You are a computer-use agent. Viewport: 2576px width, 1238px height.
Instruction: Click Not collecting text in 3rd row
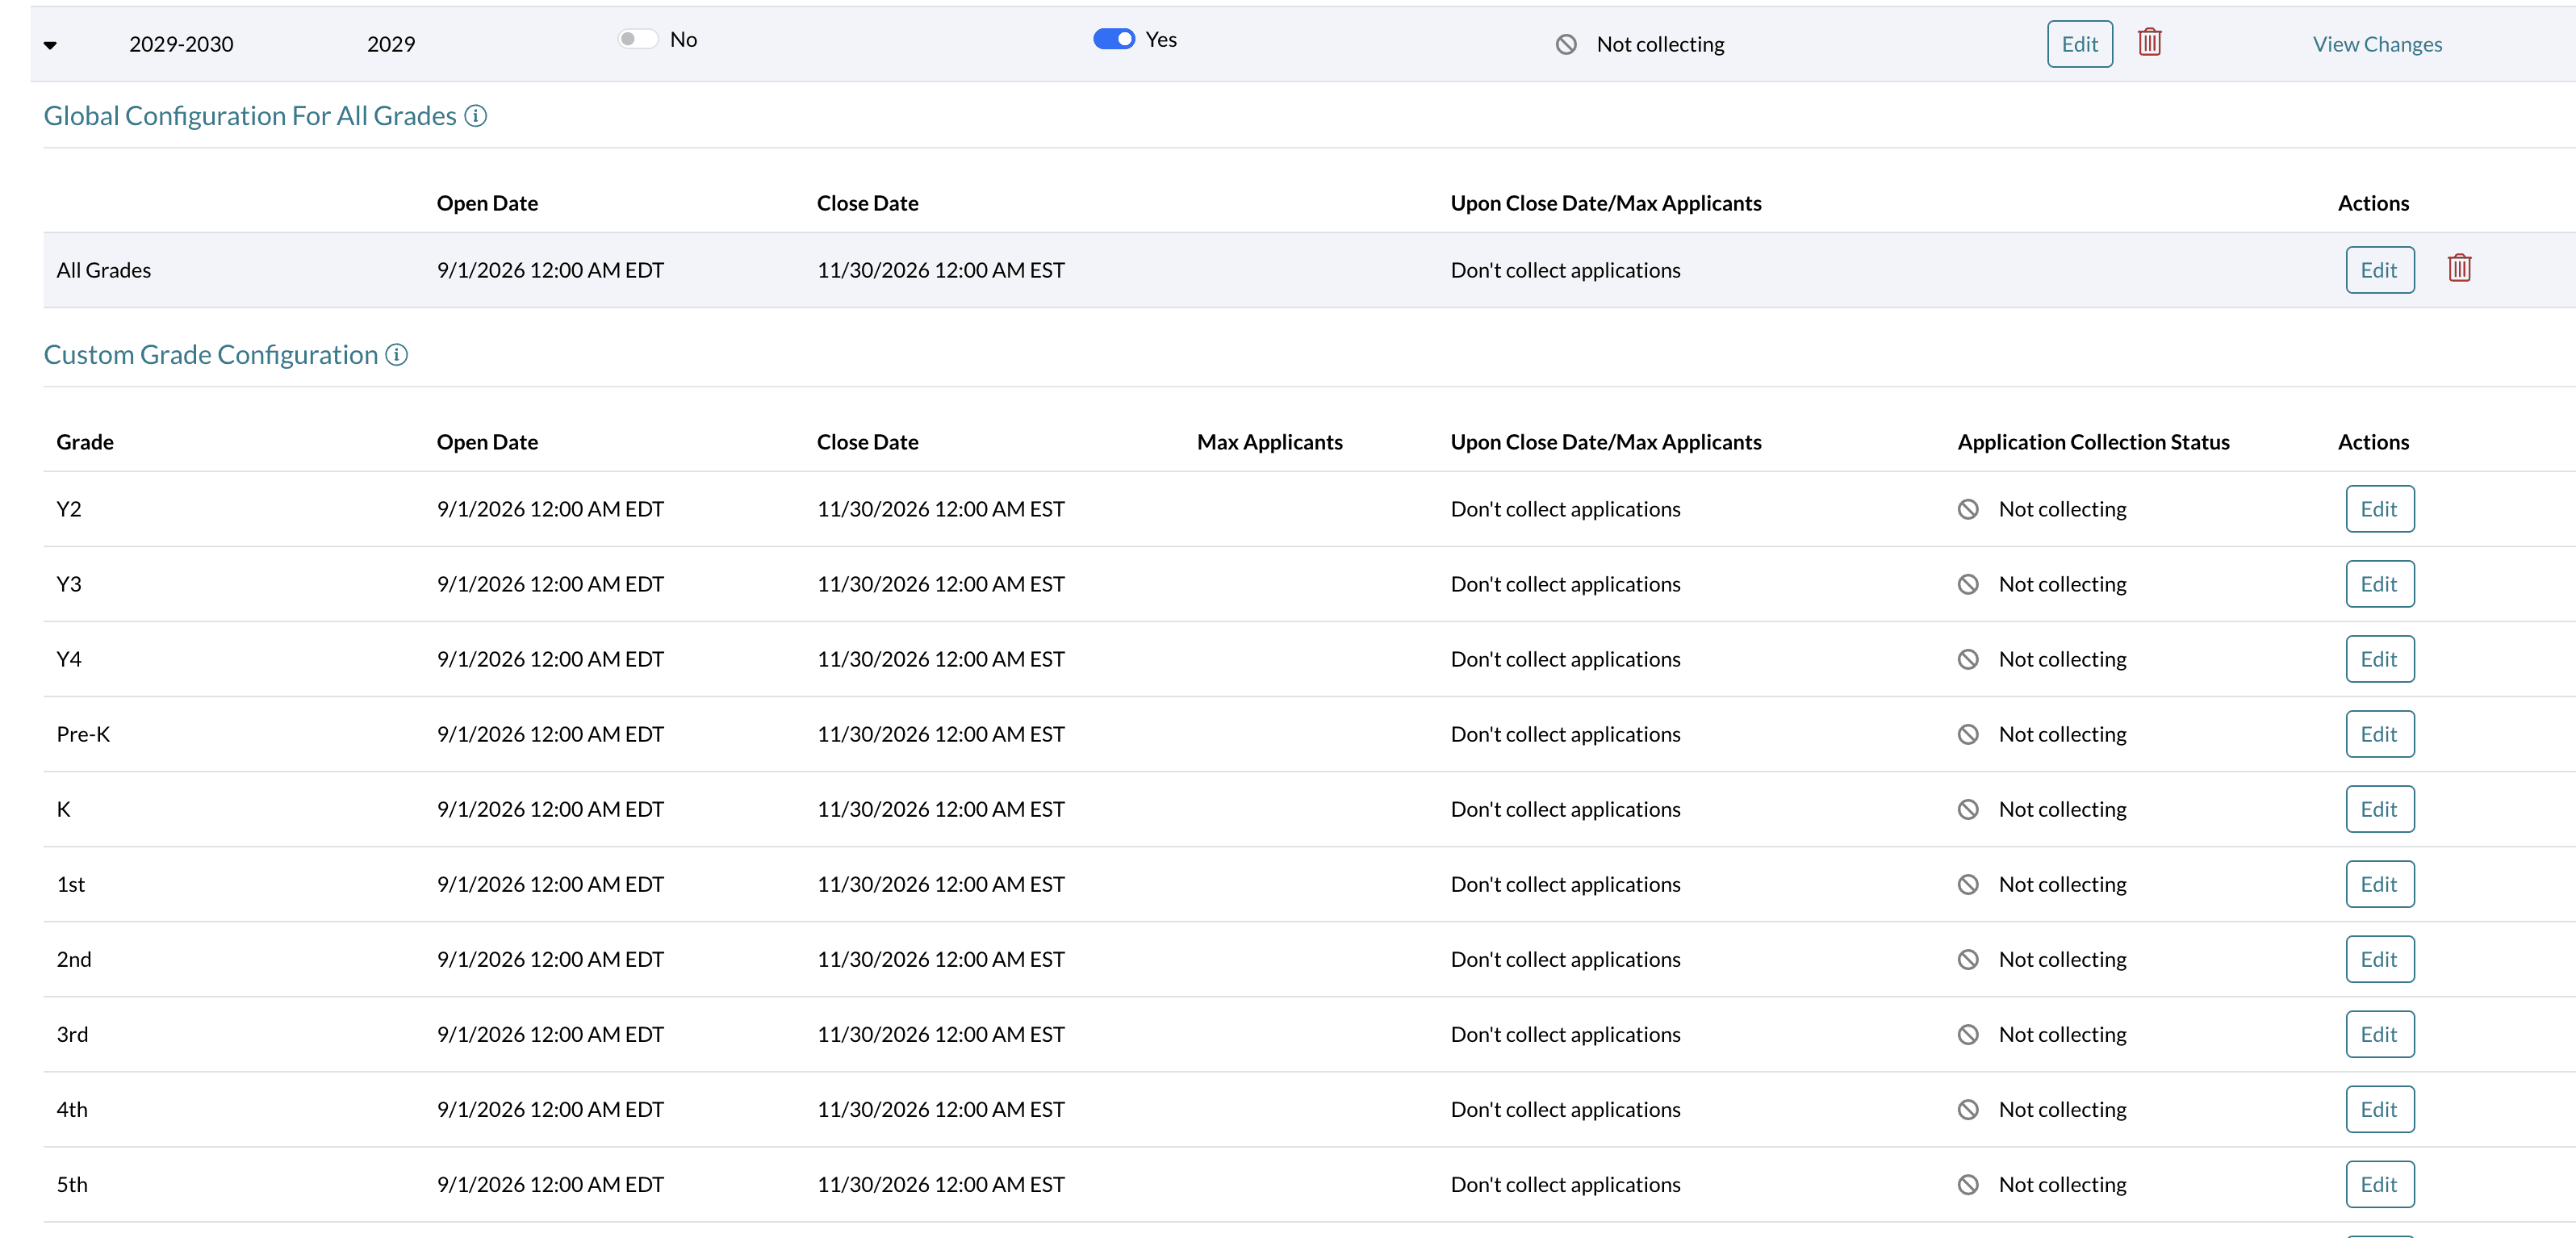[2062, 1034]
